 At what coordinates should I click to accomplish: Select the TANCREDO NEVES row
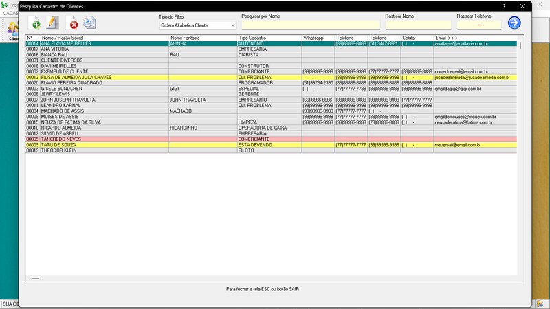click(271, 139)
